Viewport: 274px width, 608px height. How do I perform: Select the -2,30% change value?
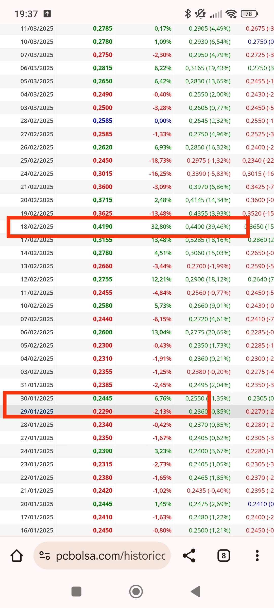point(162,55)
